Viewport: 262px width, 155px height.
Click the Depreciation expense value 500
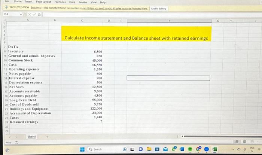pos(99,82)
